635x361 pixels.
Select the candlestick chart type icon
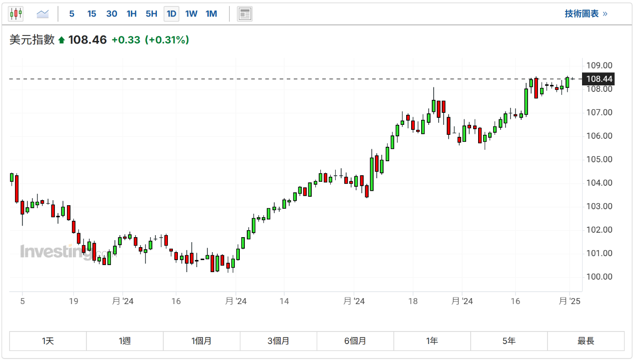(x=15, y=14)
